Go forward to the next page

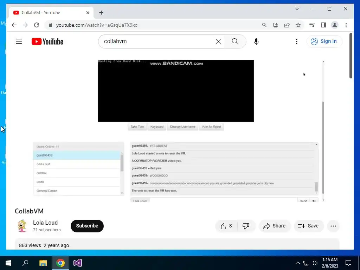pos(25,25)
